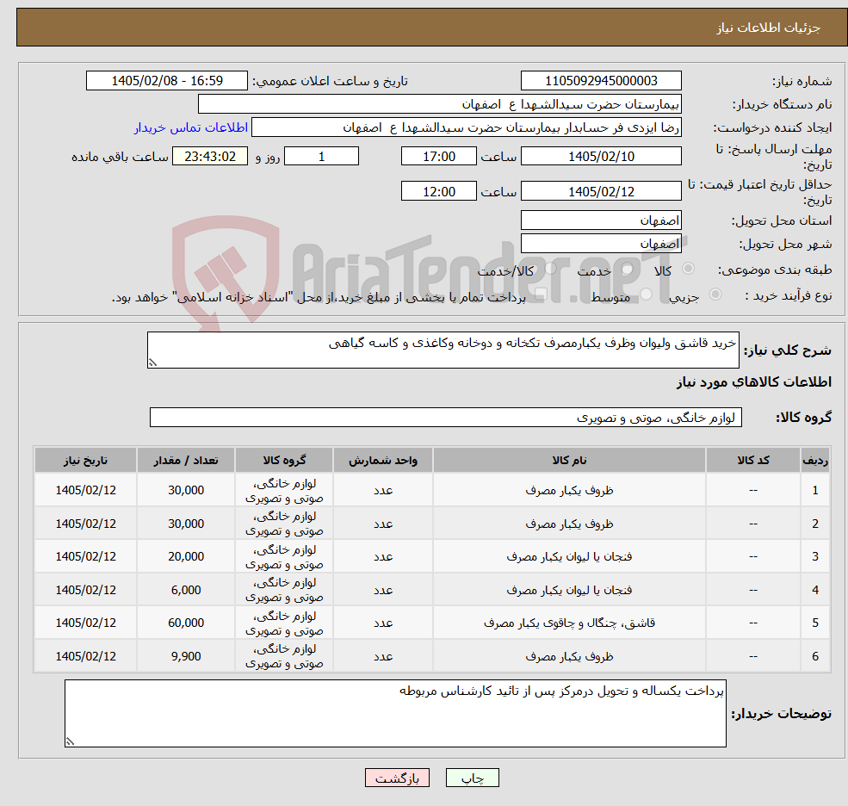848x806 pixels.
Task: Click the page header جزئیات اطلاعات نیاز
Action: pos(769,28)
